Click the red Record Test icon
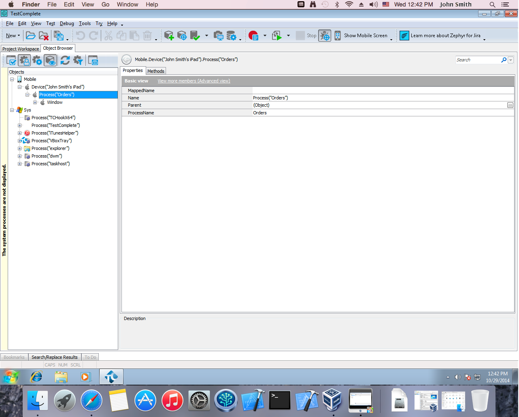This screenshot has height=417, width=519. [x=253, y=36]
